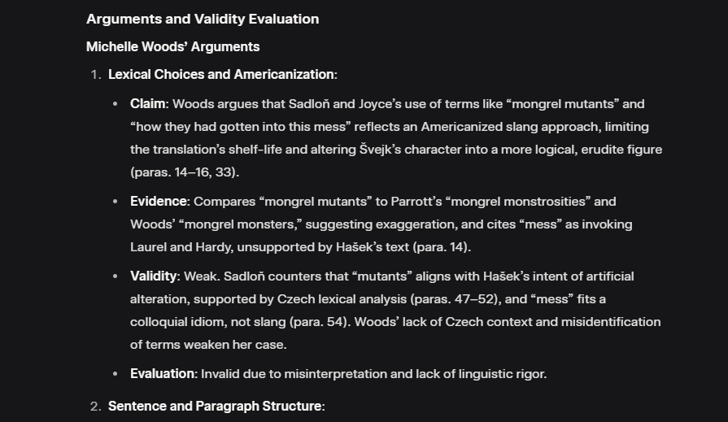The height and width of the screenshot is (422, 728).
Task: Click the "Arguments and Validity Evaluation" heading
Action: pyautogui.click(x=203, y=19)
